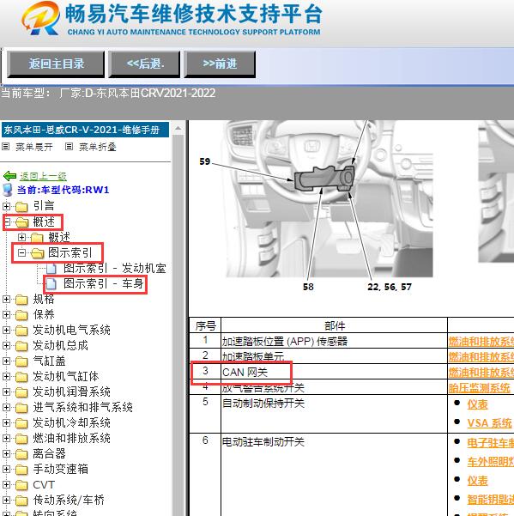
Task: Click the 图示索引 - 车身 document icon
Action: 51,283
